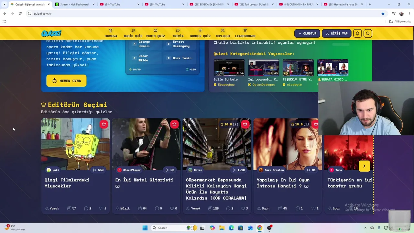Open the Music Quiz section

tap(133, 33)
